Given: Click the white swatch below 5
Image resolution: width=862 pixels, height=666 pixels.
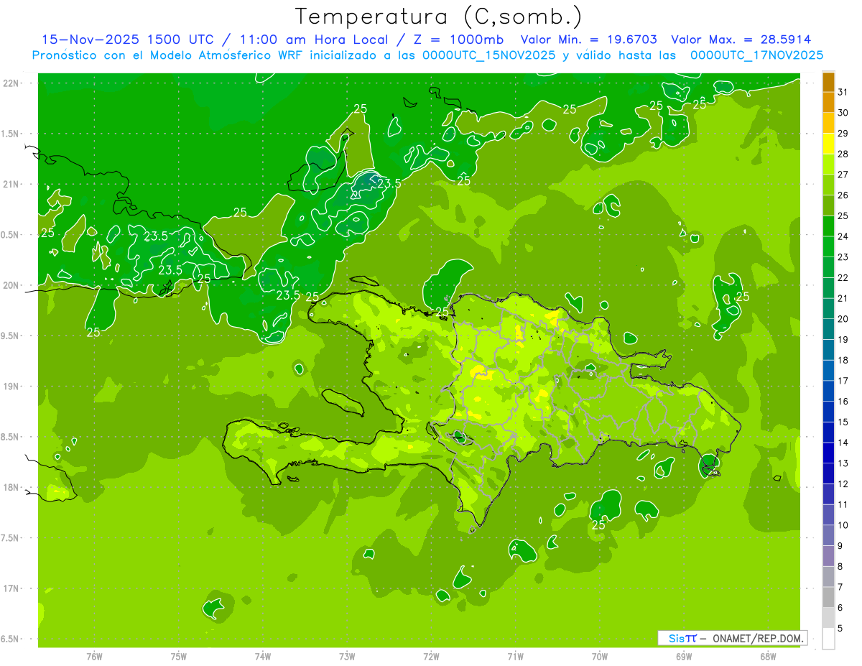Looking at the screenshot, I should (x=828, y=639).
